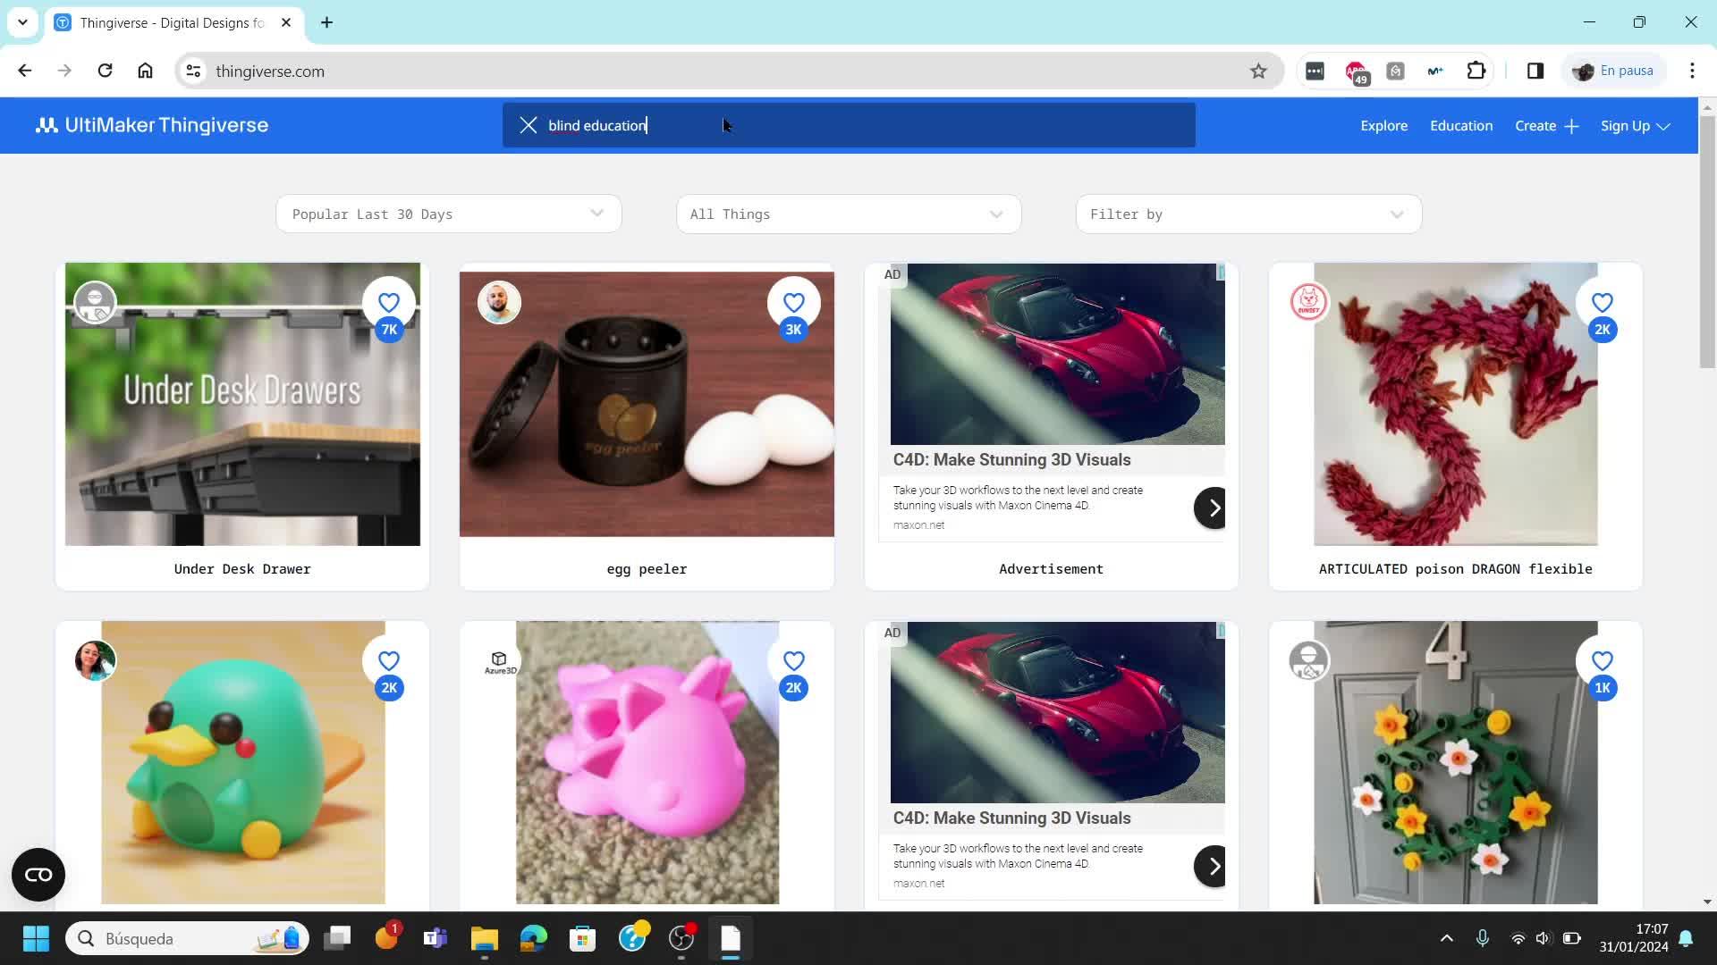Open egg peeler creator's avatar
Image resolution: width=1717 pixels, height=965 pixels.
pyautogui.click(x=499, y=303)
